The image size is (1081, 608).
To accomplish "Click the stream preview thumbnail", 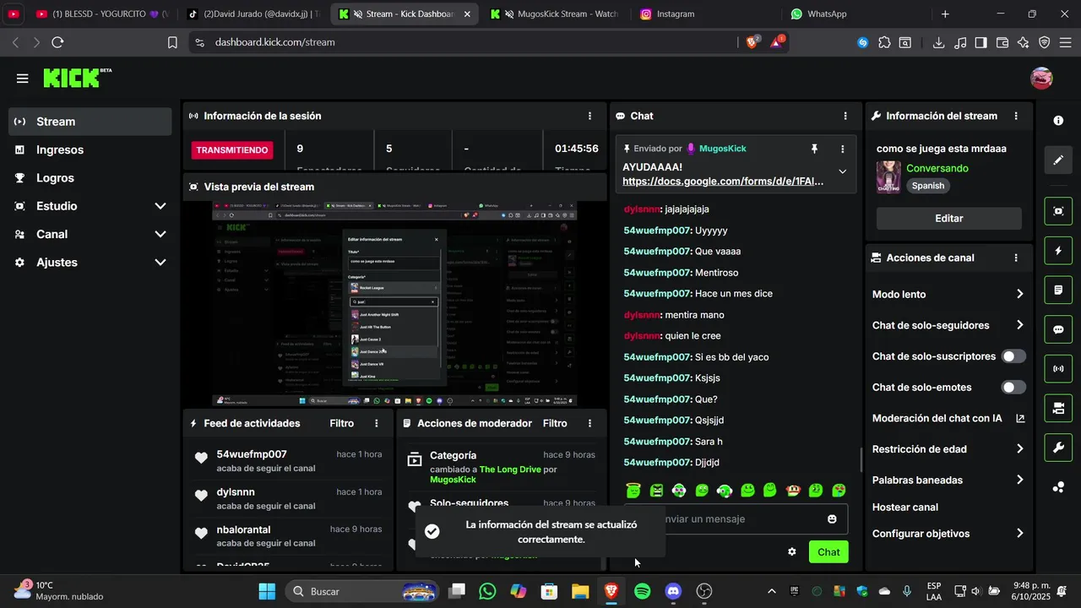I will [x=394, y=304].
